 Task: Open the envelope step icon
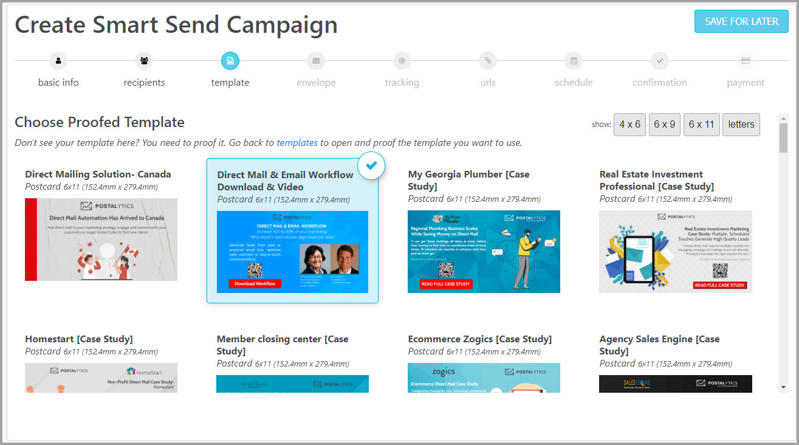316,61
